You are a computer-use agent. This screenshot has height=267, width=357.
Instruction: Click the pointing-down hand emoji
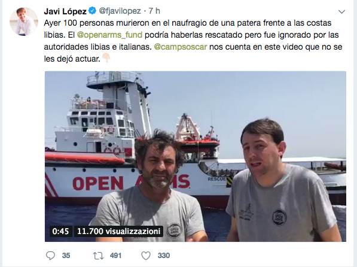(106, 58)
